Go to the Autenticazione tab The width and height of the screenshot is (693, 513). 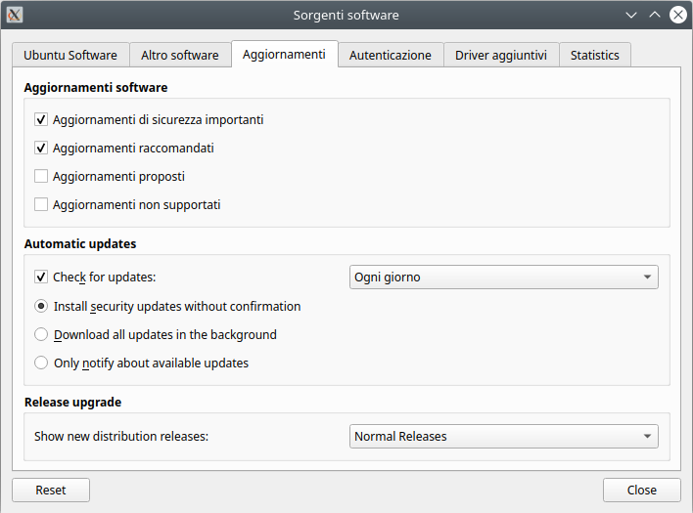pos(390,56)
